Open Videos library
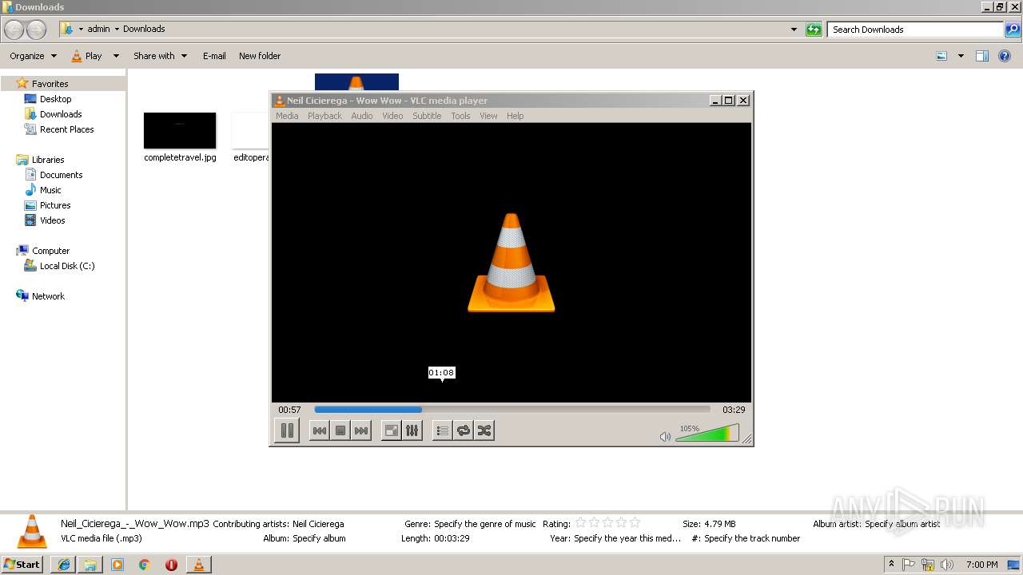Screen dimensions: 1023x575 point(53,220)
